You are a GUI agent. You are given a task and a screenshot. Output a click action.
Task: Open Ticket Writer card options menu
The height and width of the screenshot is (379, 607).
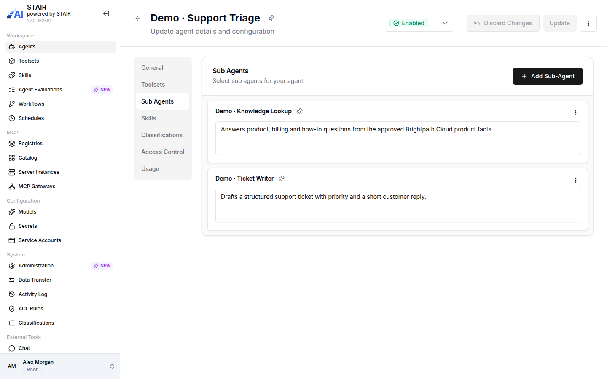tap(576, 180)
